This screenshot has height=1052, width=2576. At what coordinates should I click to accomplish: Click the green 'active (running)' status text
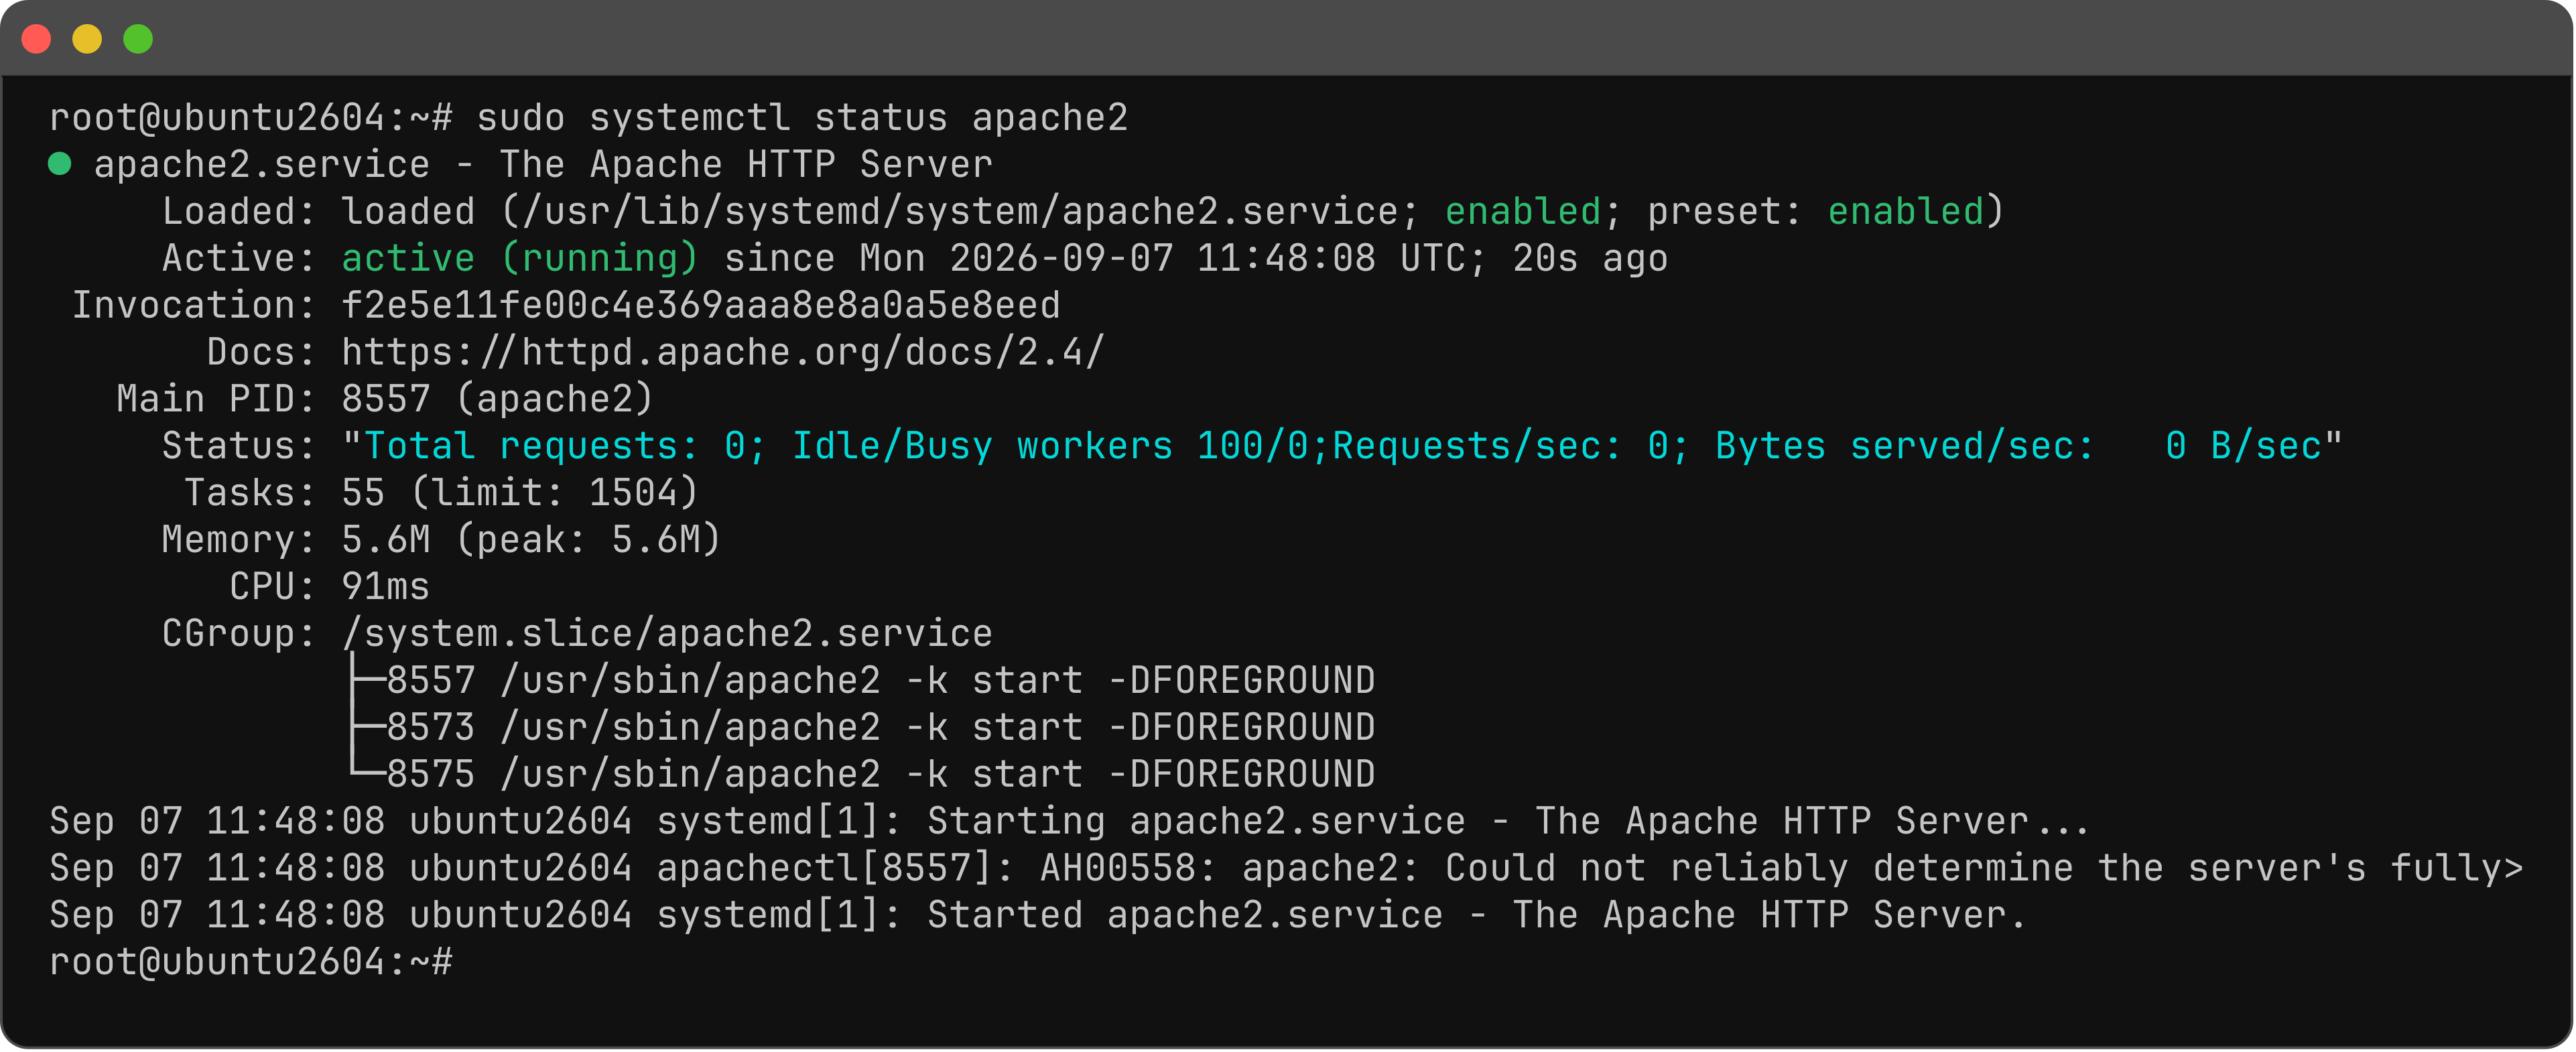point(520,259)
